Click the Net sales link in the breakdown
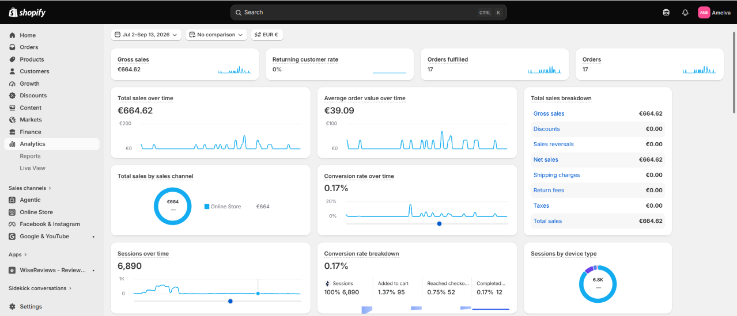 [x=546, y=159]
